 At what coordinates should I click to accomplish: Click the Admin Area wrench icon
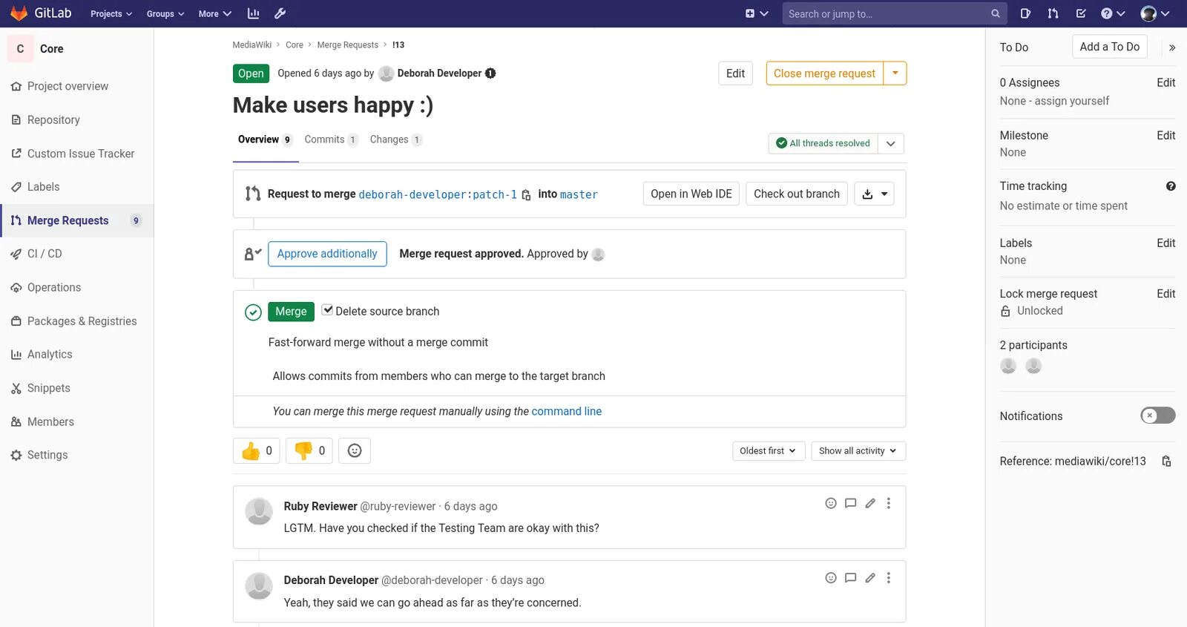click(280, 13)
